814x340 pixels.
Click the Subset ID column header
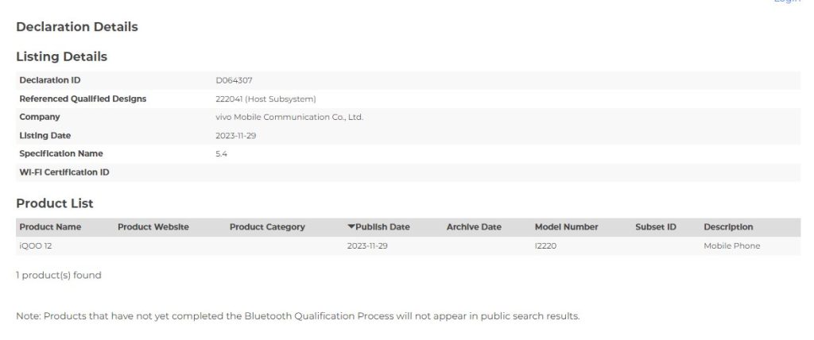pyautogui.click(x=656, y=227)
